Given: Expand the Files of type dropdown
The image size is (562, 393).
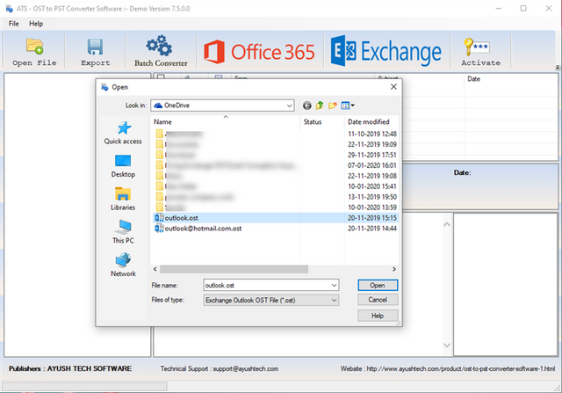Looking at the screenshot, I should tap(333, 301).
